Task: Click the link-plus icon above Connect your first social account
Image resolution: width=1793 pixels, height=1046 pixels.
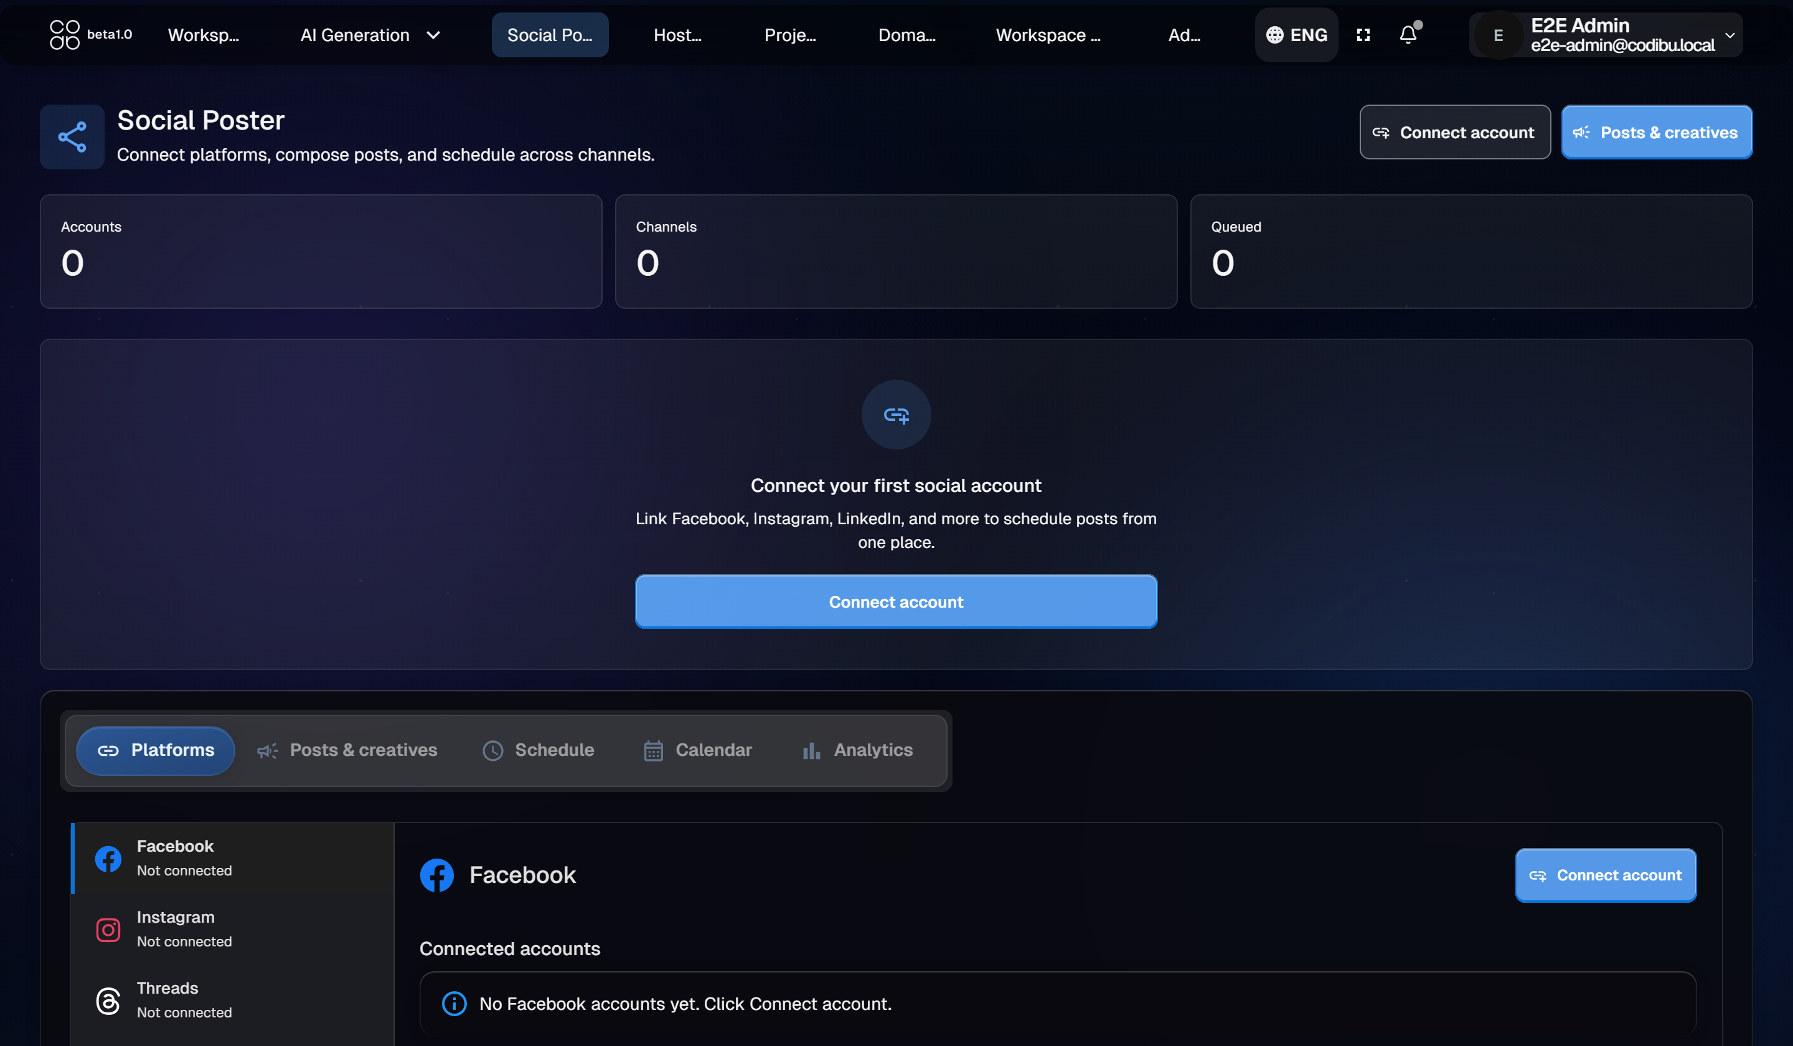Action: (x=896, y=415)
